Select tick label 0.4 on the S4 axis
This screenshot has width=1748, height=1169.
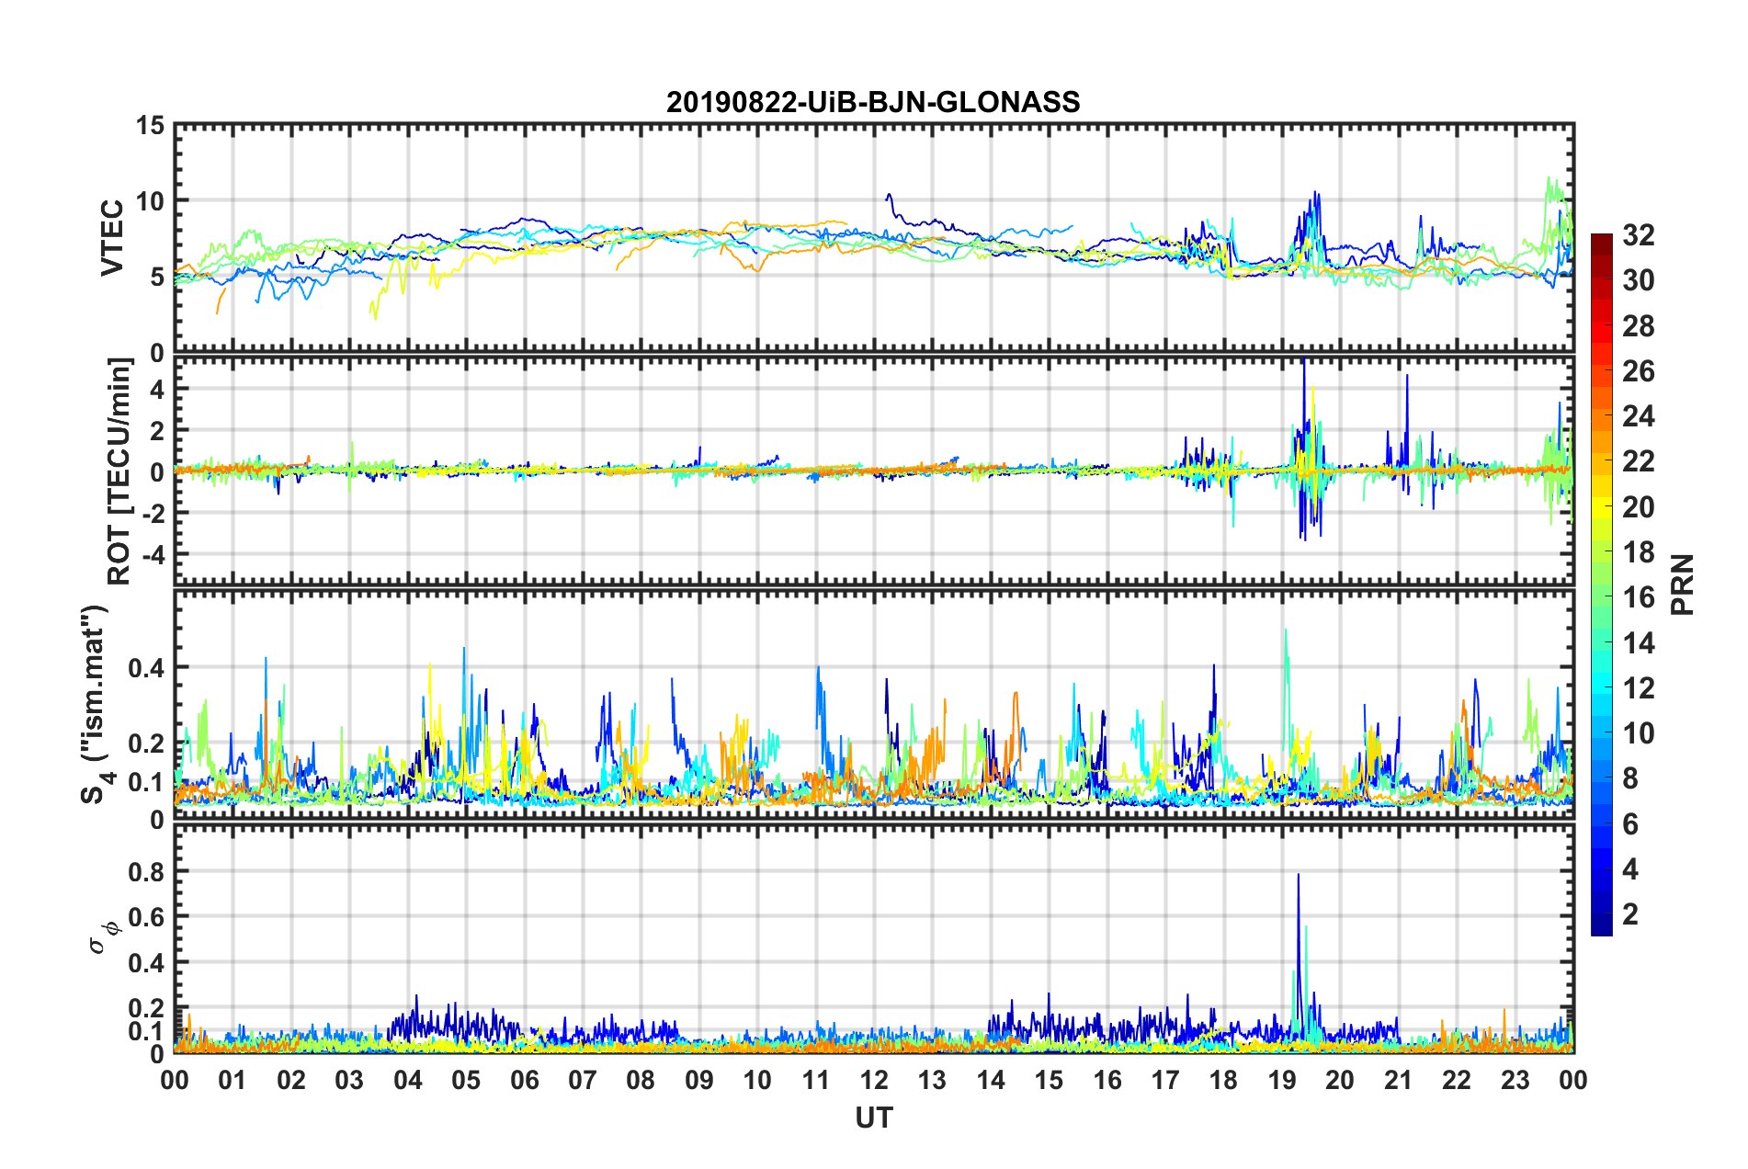coord(146,667)
